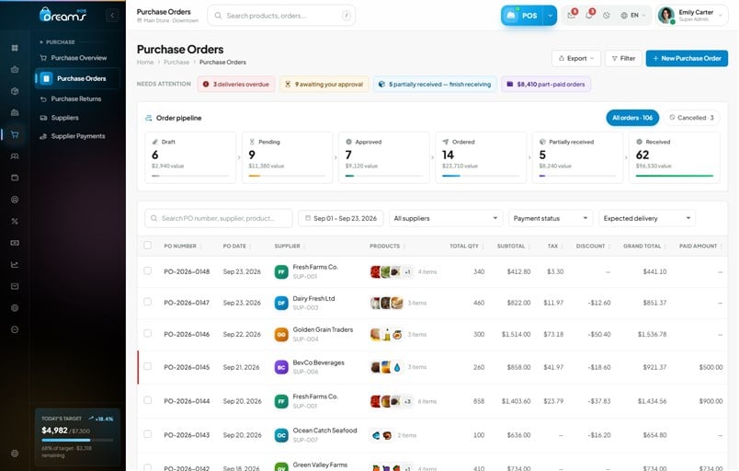The height and width of the screenshot is (471, 739).
Task: Go to Purchase Overview in sidebar
Action: click(77, 58)
